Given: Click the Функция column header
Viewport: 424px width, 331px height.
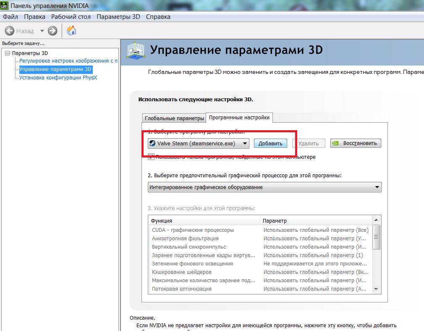Looking at the screenshot, I should pos(204,221).
